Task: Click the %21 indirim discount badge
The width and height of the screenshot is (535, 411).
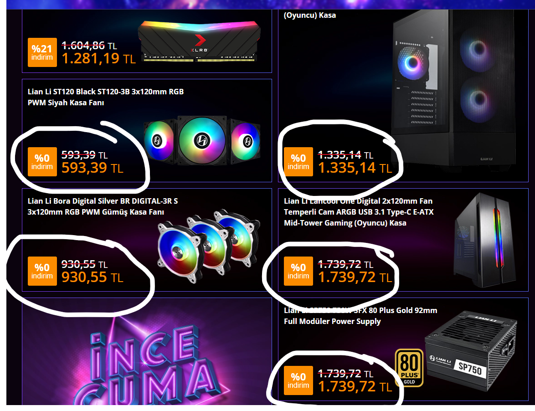Action: (42, 52)
